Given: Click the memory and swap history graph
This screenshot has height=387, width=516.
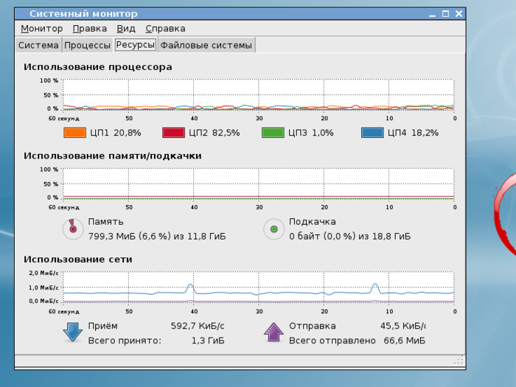Looking at the screenshot, I should (x=258, y=184).
